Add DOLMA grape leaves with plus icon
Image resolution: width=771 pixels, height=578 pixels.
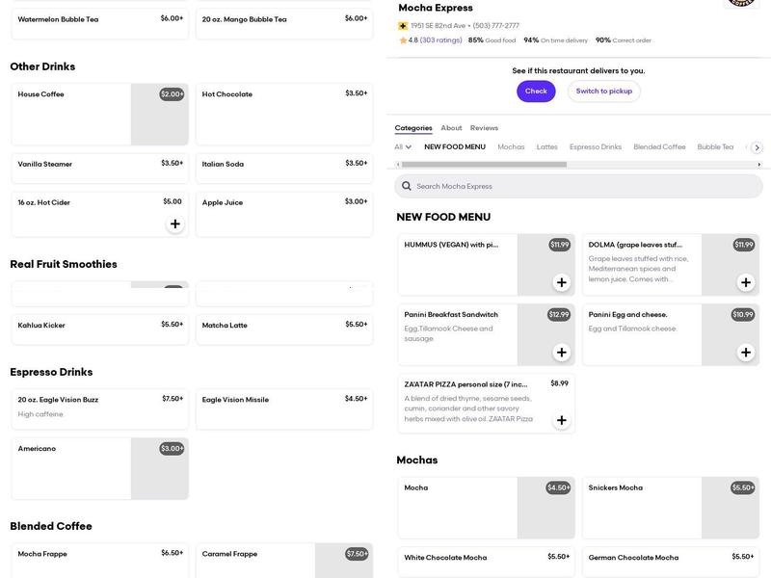point(745,282)
